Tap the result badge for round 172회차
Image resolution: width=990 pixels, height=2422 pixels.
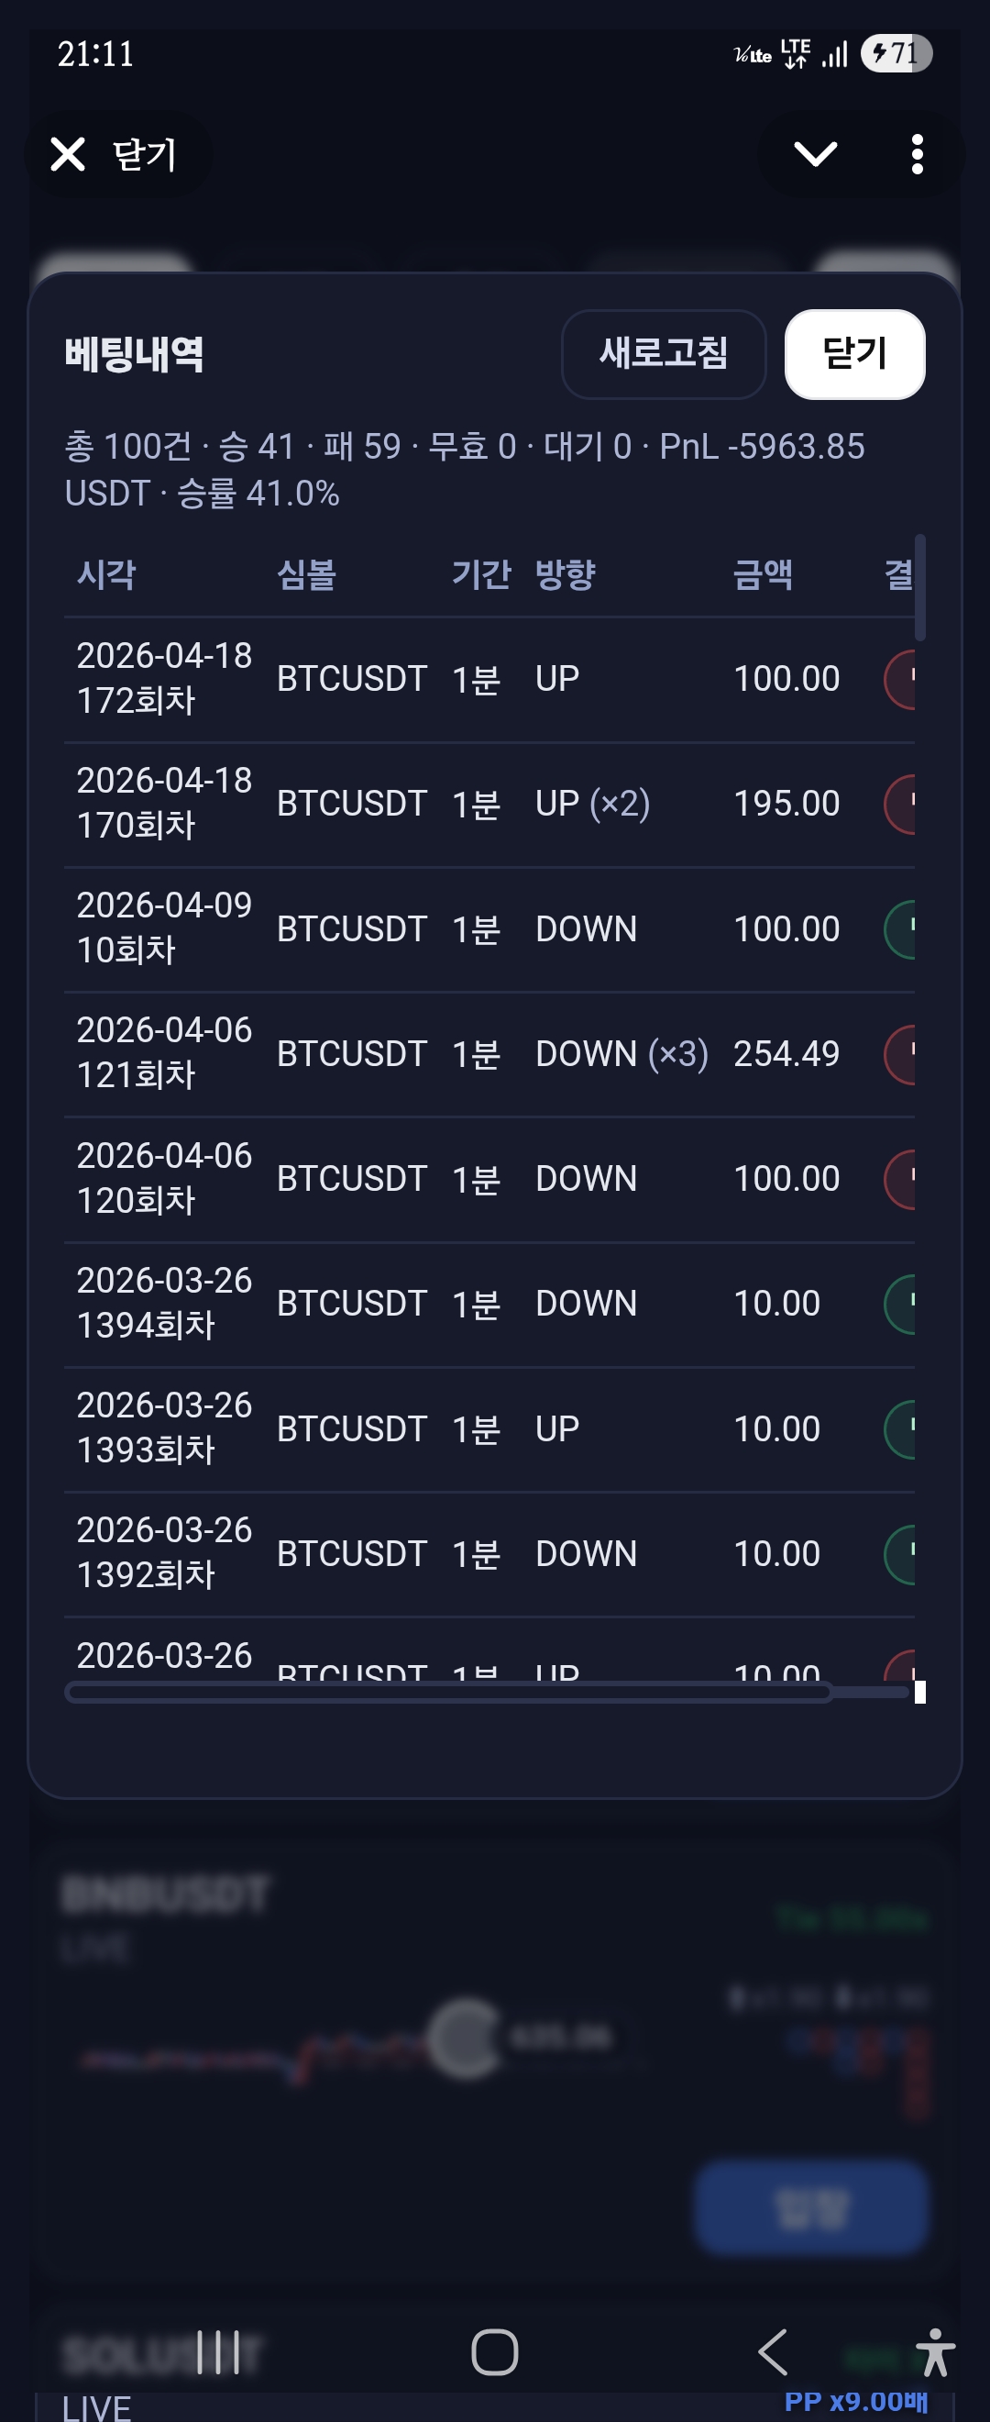coord(901,679)
